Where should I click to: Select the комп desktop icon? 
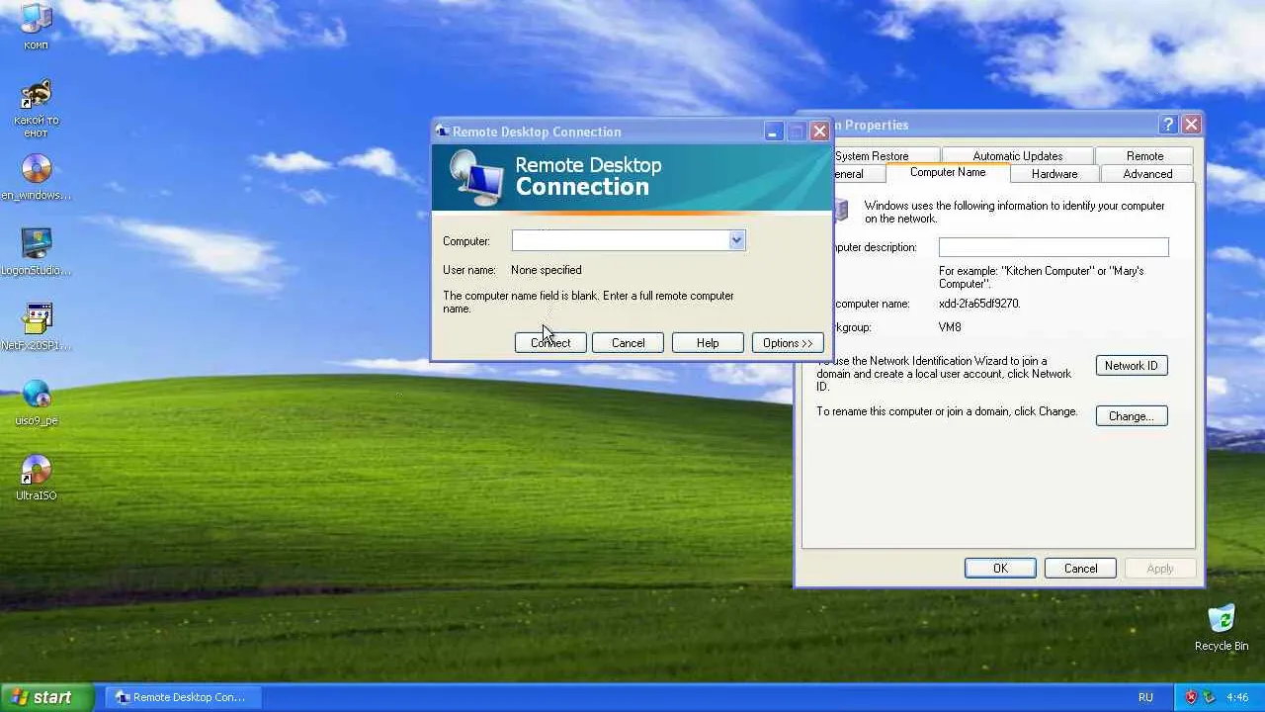(x=36, y=27)
